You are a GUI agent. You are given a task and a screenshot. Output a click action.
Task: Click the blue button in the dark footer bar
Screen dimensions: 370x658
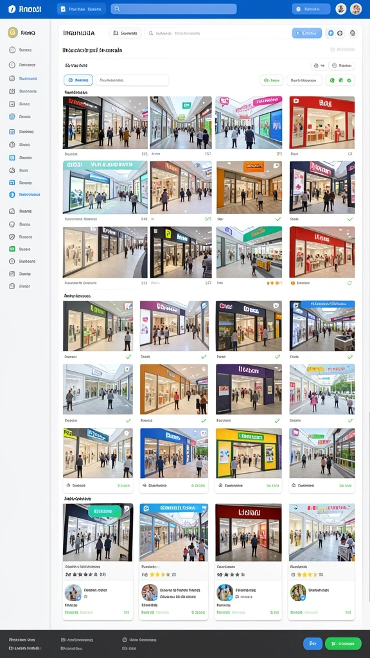313,643
